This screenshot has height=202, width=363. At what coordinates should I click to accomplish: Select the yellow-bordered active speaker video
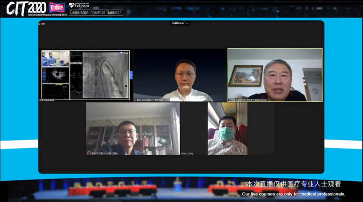pos(275,75)
